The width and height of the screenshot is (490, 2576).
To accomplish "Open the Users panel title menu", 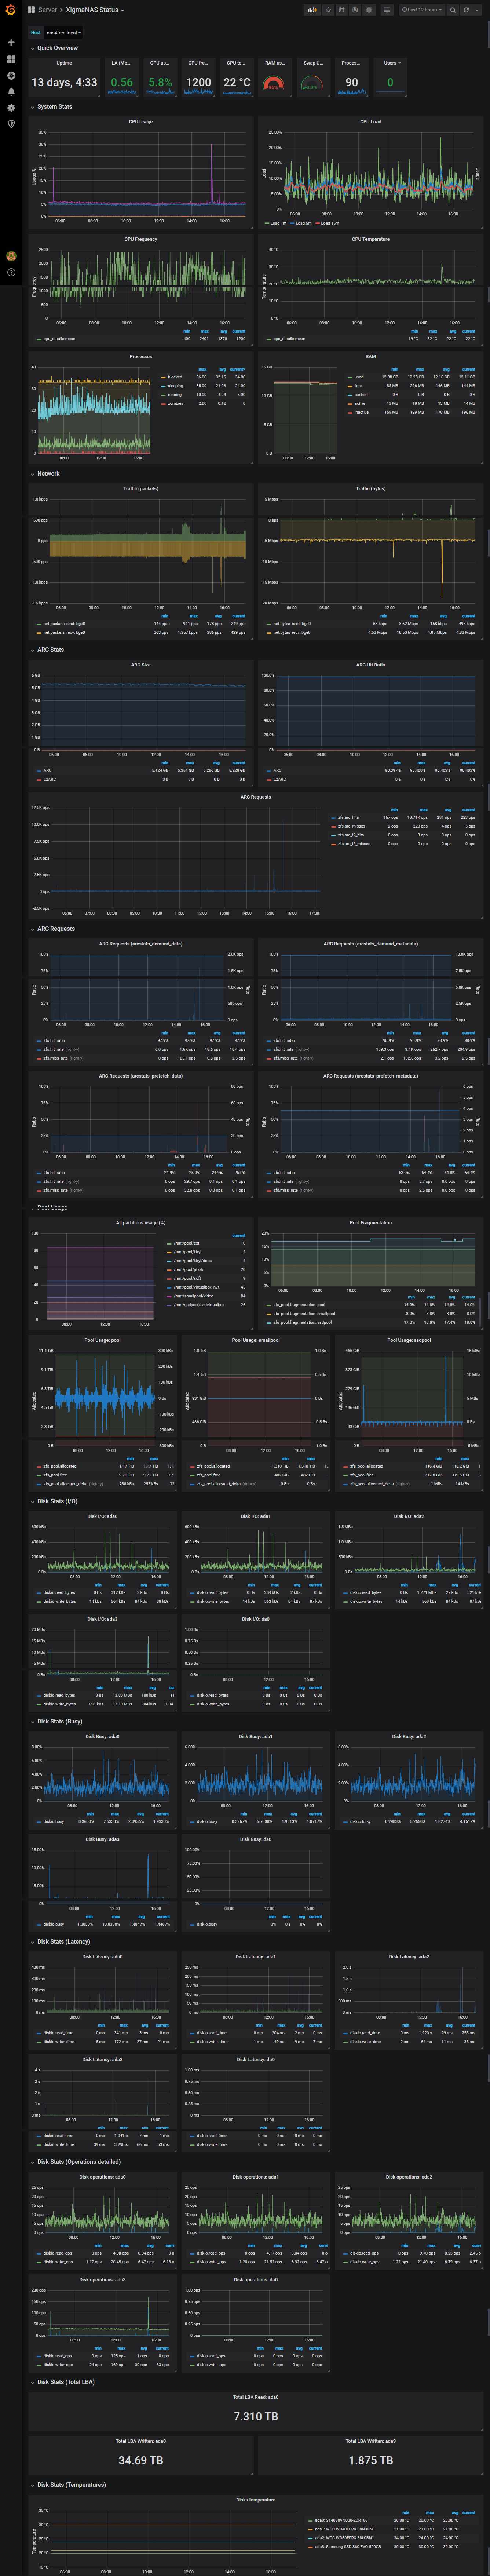I will (390, 63).
